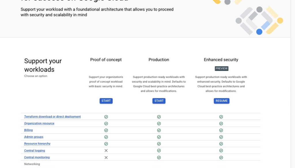The image size is (295, 168).
Task: Click the X icon for Central monitoring under Proof of concept
Action: point(106,157)
